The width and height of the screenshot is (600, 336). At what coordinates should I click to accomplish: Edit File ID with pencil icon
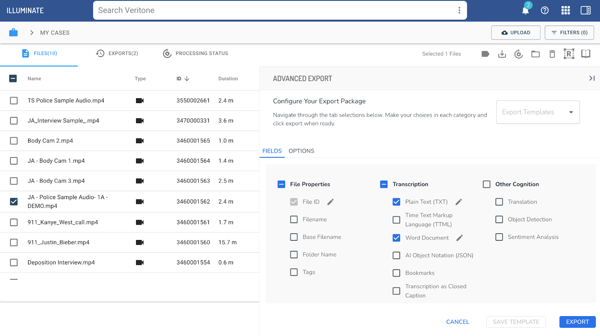pyautogui.click(x=330, y=202)
